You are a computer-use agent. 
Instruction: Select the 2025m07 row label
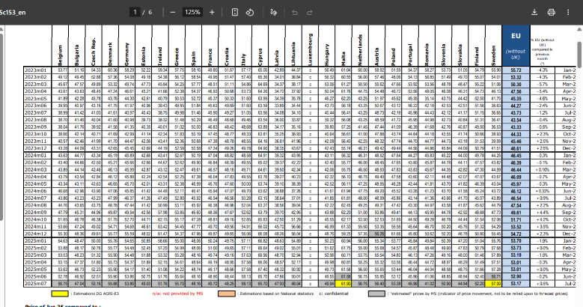(37, 284)
